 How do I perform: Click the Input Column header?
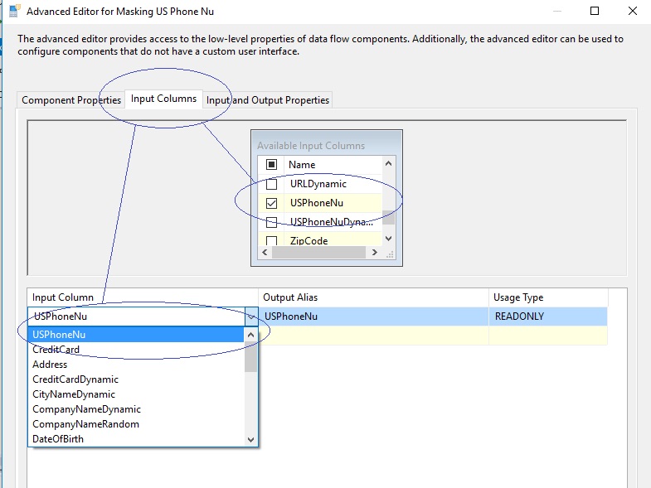pyautogui.click(x=143, y=297)
